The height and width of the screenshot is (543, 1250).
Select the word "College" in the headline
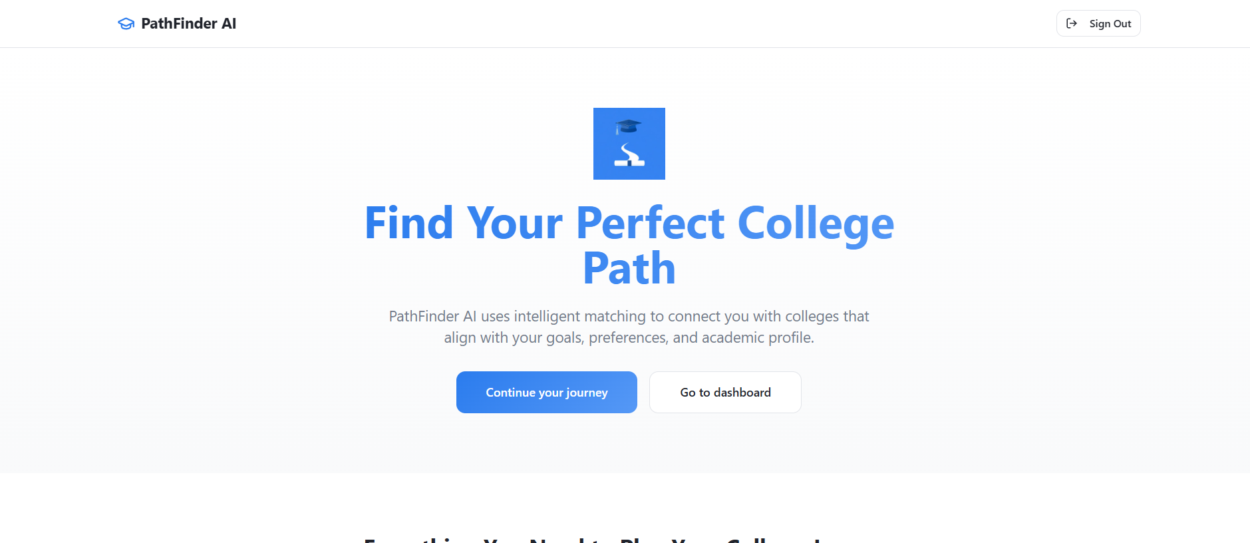tap(816, 224)
